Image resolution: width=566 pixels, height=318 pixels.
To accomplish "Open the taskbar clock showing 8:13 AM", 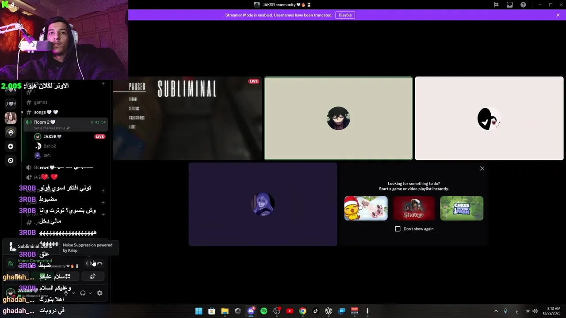I will tap(551, 311).
